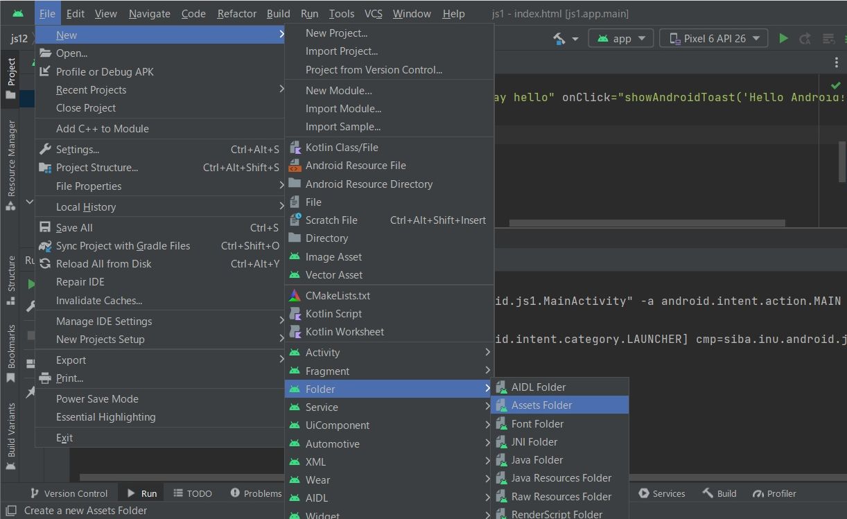The image size is (847, 519).
Task: Expand the XML submenu
Action: tap(389, 461)
